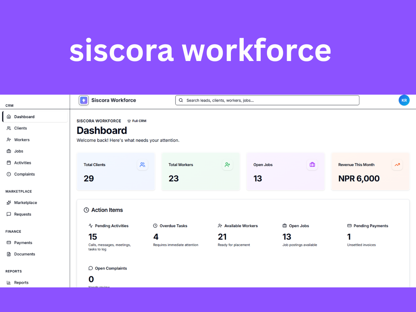Click the Total Workers add-person icon
The height and width of the screenshot is (312, 416).
click(227, 165)
